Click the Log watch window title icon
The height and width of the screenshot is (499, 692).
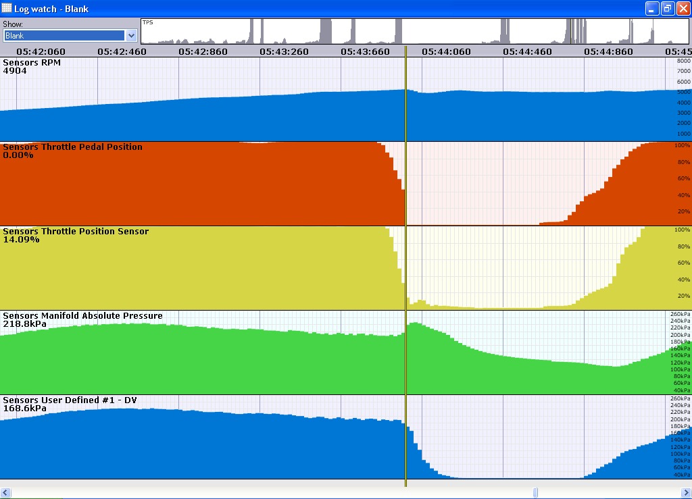click(7, 8)
